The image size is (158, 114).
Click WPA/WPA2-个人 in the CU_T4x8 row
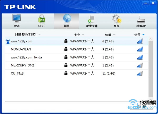pyautogui.click(x=82, y=73)
